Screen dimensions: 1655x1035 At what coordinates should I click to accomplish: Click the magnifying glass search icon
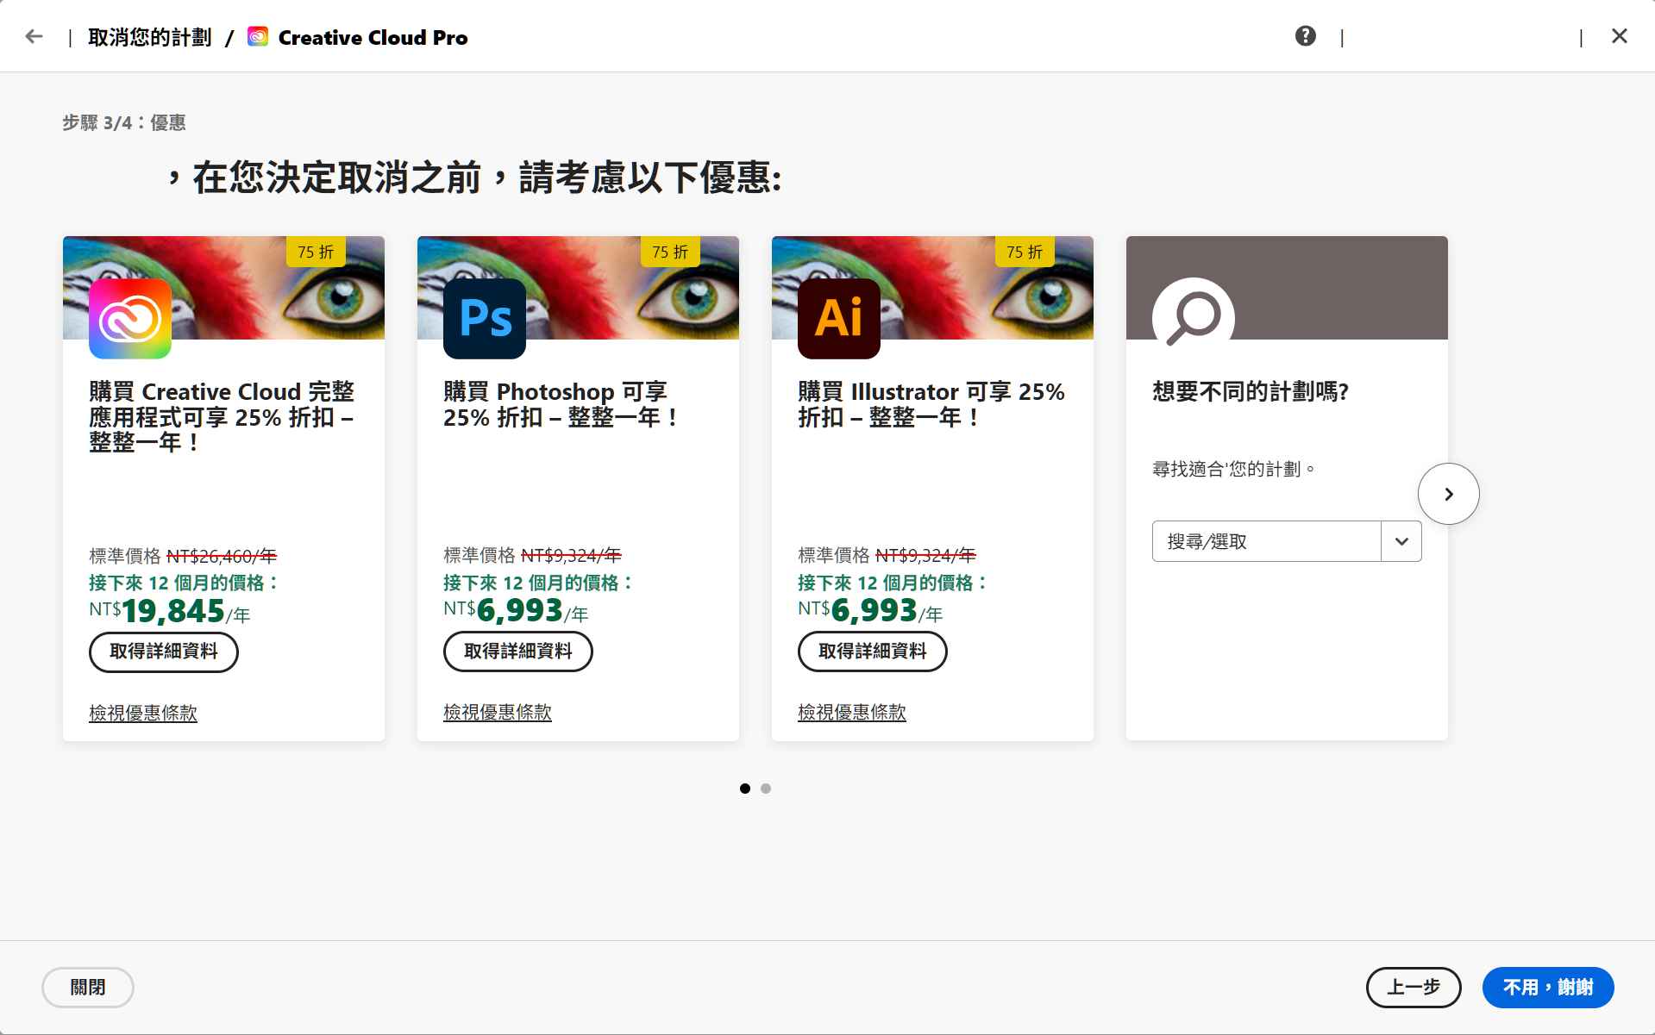tap(1194, 318)
